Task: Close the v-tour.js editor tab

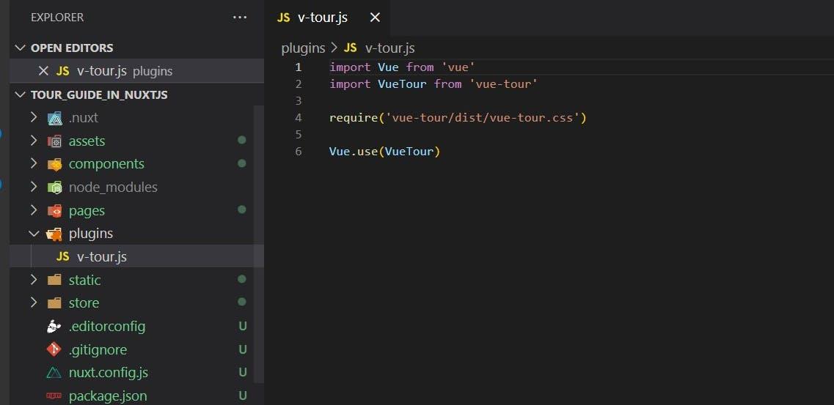Action: (x=375, y=18)
